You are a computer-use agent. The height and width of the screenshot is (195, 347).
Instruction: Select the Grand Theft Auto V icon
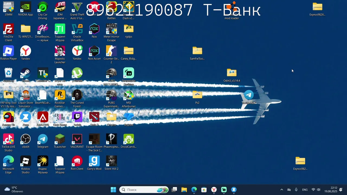click(x=77, y=7)
